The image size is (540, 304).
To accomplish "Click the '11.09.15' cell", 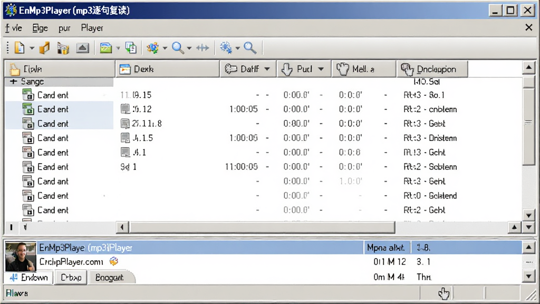I will (136, 95).
